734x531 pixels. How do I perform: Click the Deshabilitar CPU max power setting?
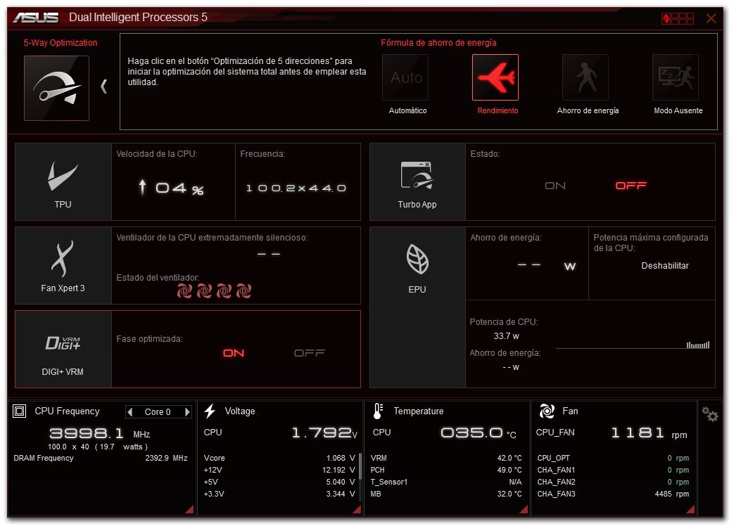(x=665, y=266)
